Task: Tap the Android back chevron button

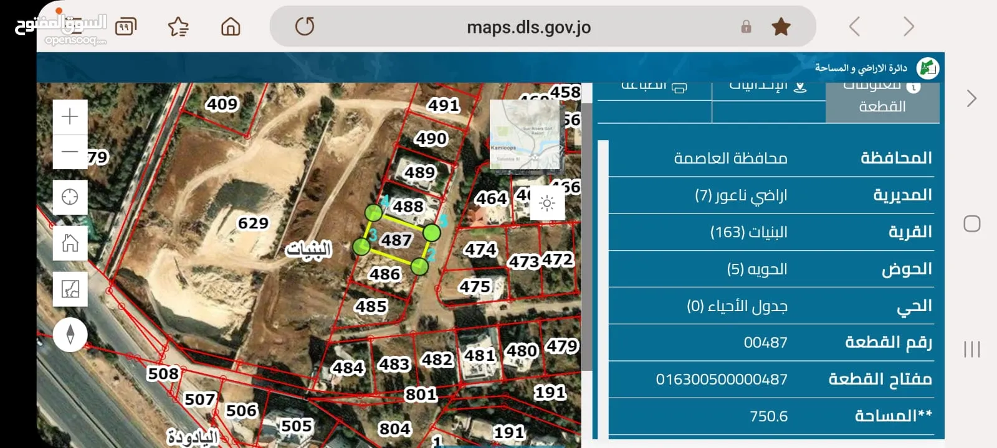Action: click(971, 98)
